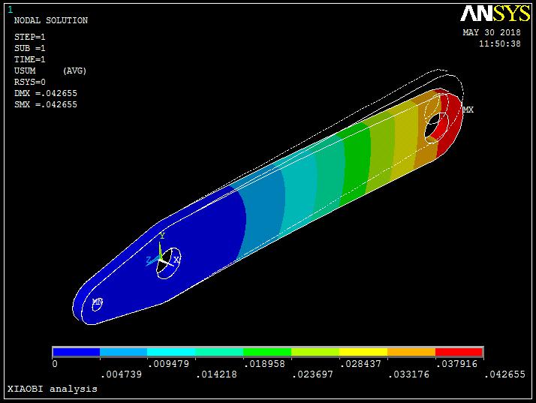
Task: Click the MX maximum displacement marker
Action: pos(468,110)
